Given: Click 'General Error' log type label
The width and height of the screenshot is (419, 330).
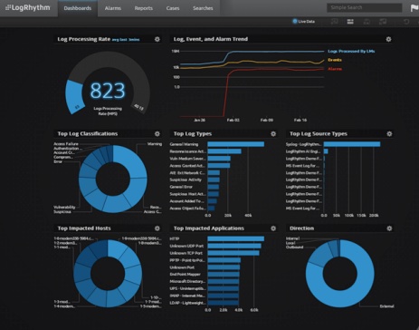Looking at the screenshot, I should [x=181, y=187].
